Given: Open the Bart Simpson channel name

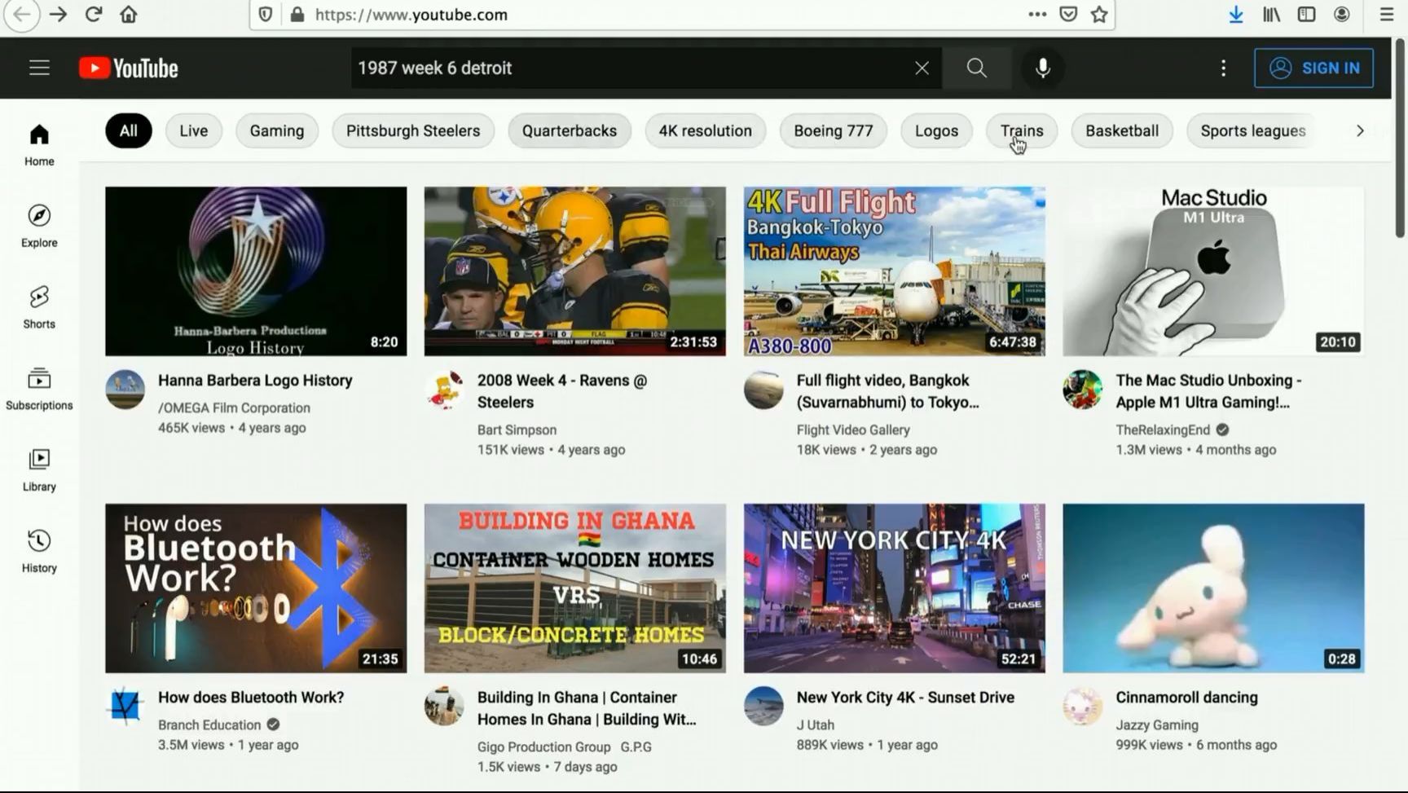Looking at the screenshot, I should pyautogui.click(x=517, y=430).
